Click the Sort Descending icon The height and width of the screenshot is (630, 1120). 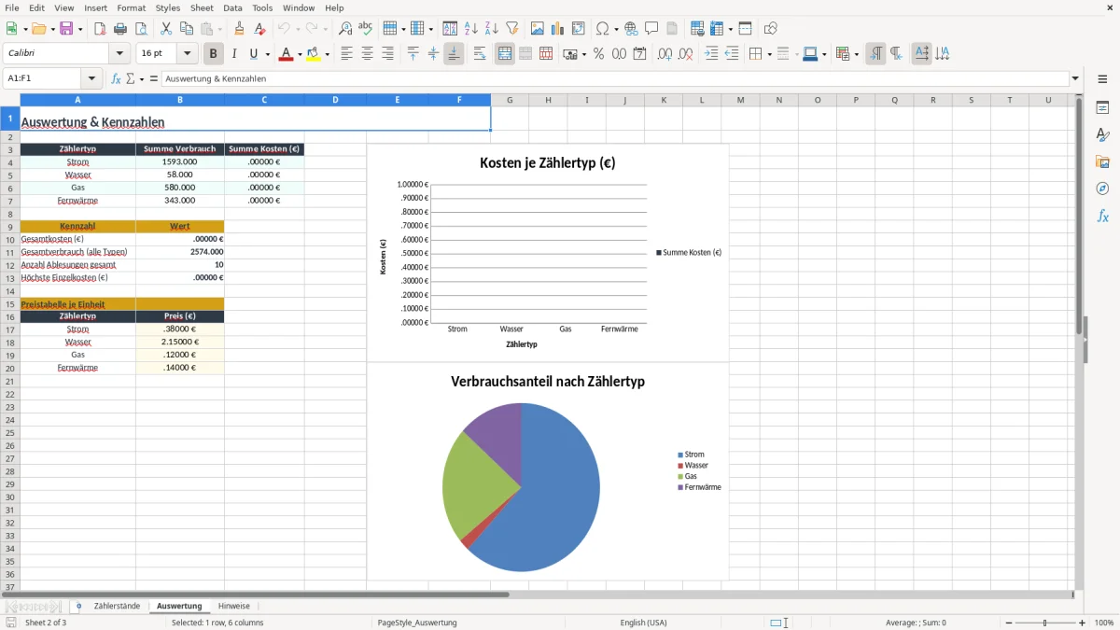[491, 29]
